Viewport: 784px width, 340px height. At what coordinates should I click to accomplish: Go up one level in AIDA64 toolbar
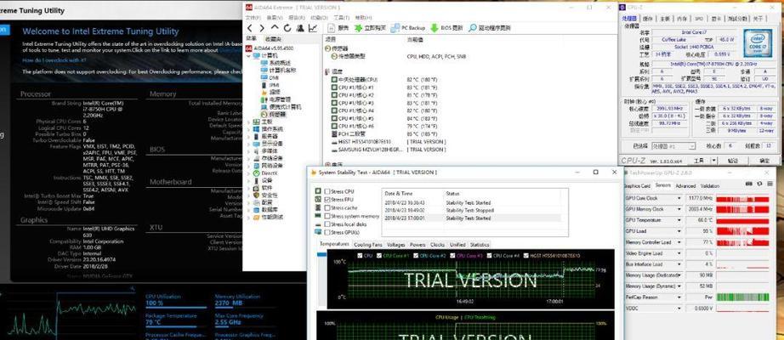275,28
